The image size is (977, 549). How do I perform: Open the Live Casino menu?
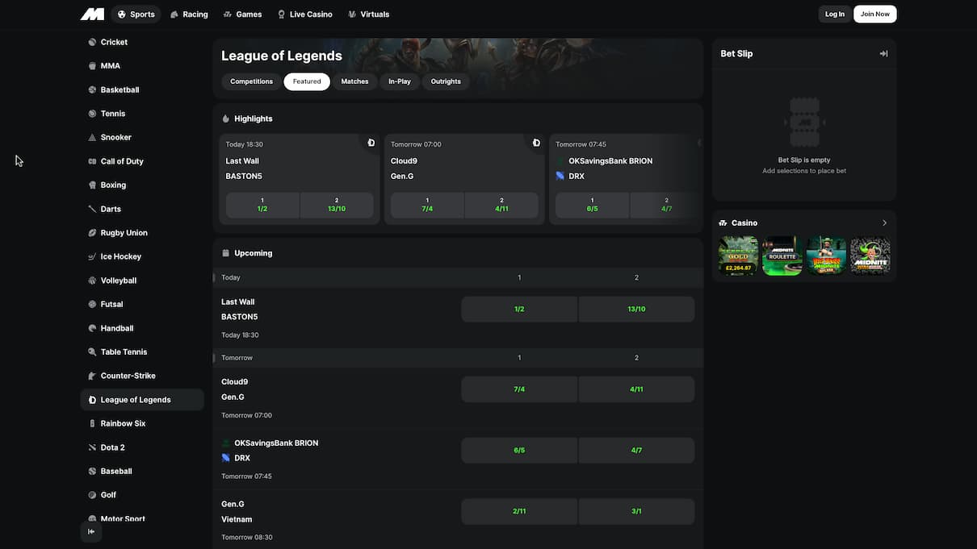tap(304, 15)
